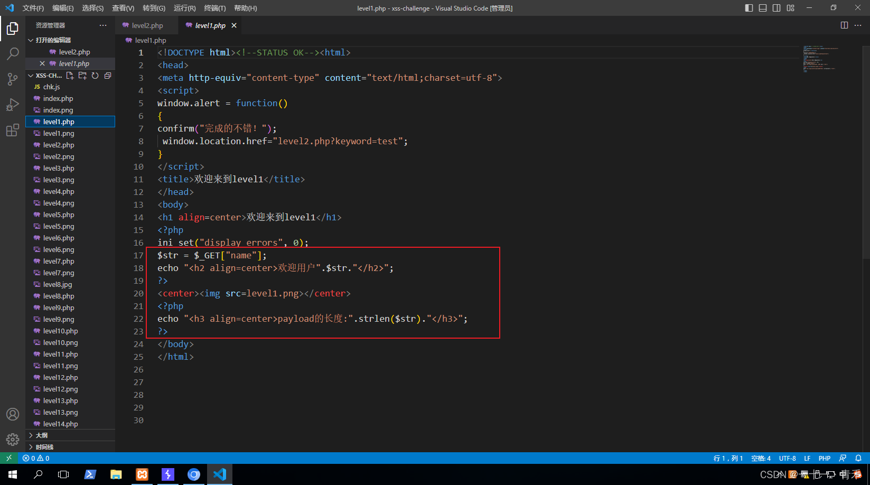Click the New File icon in explorer header
This screenshot has height=485, width=870.
click(x=70, y=76)
